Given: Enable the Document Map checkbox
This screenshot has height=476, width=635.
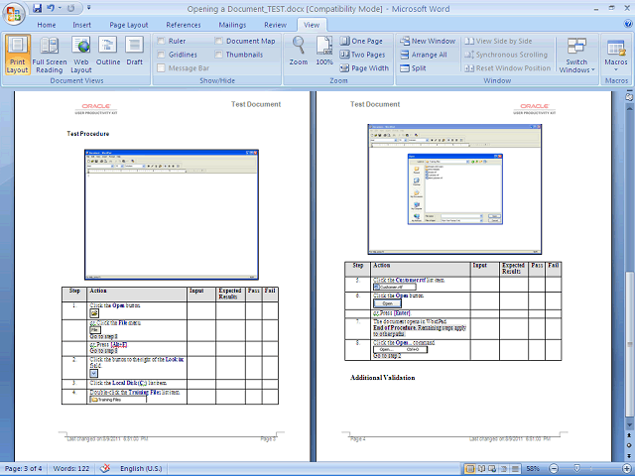Looking at the screenshot, I should 218,41.
